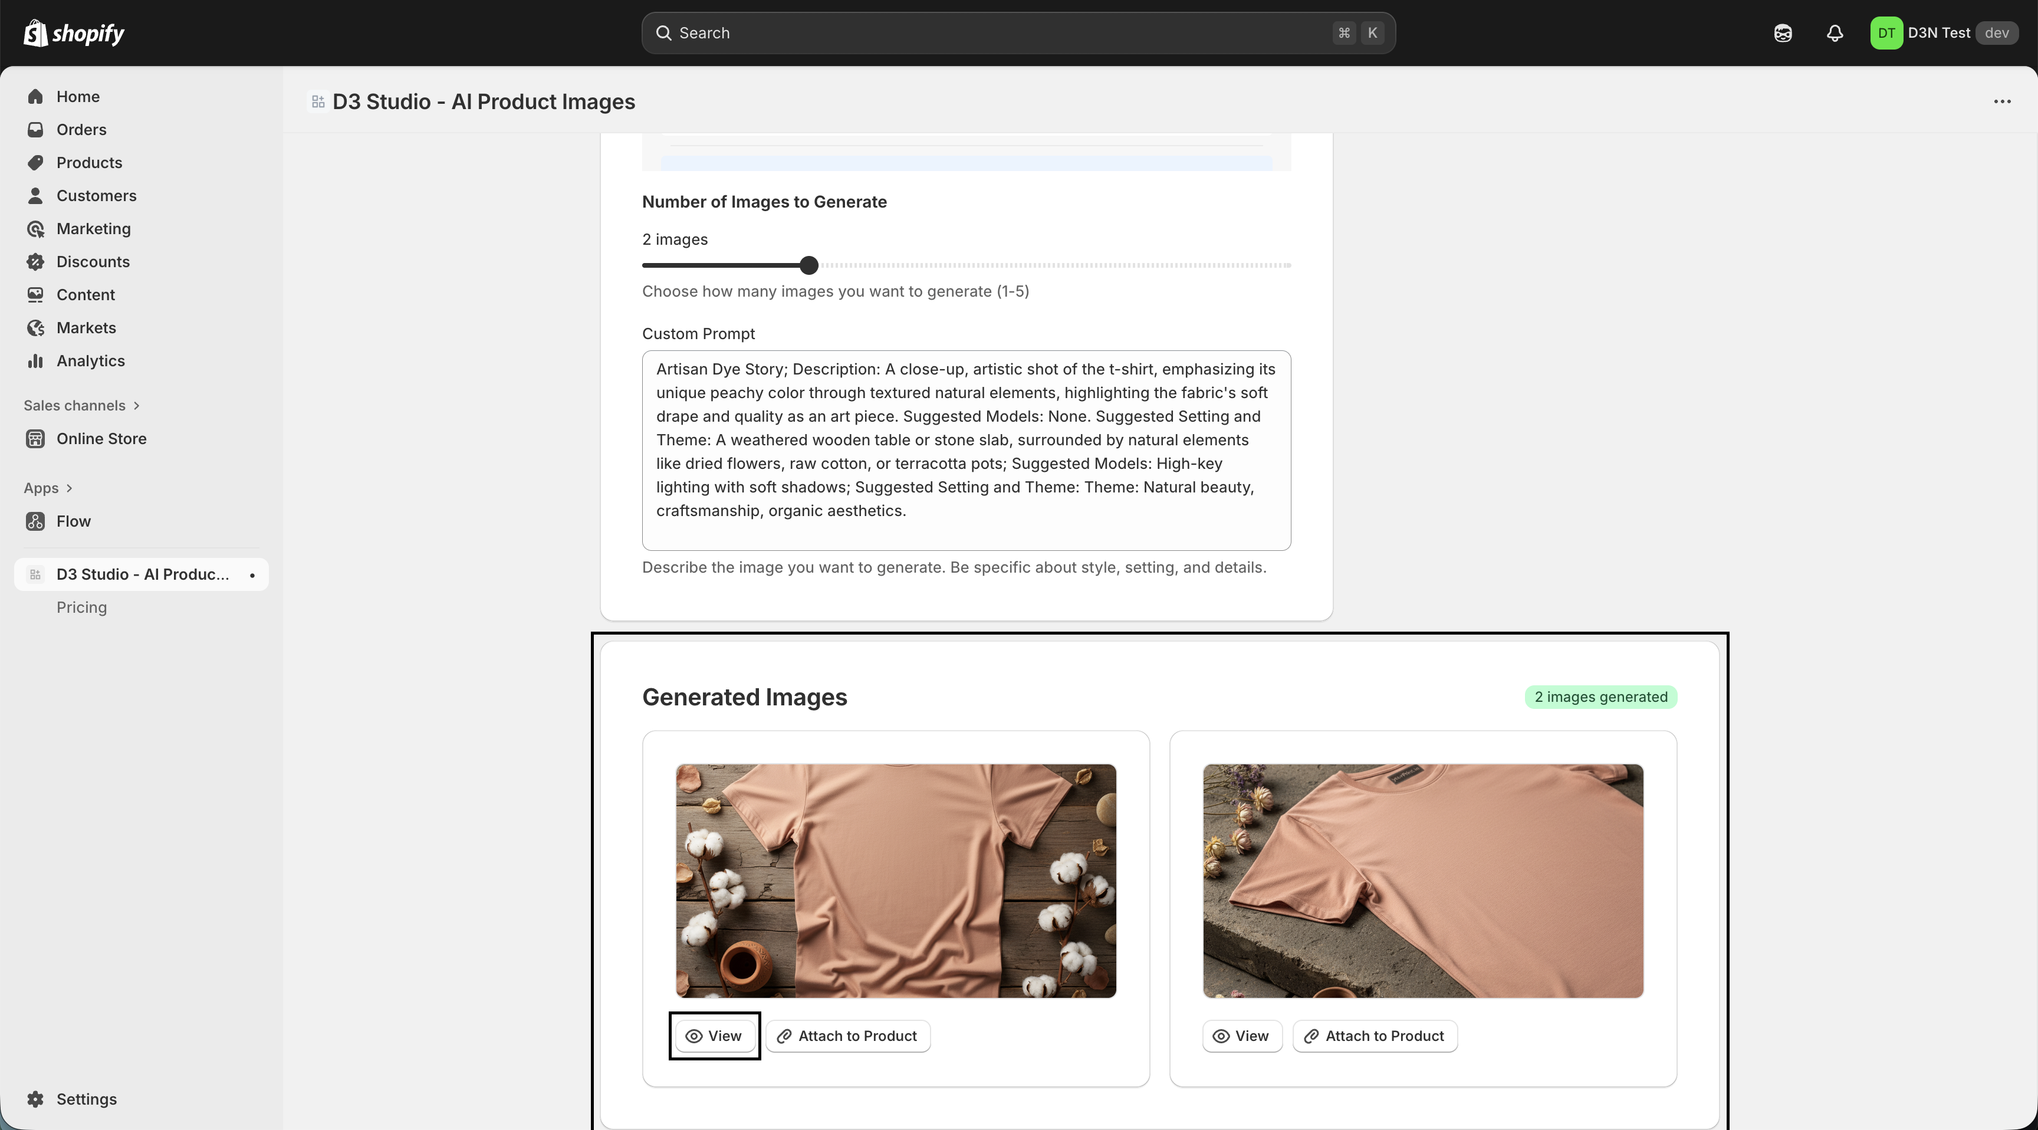
Task: Open the Pricing page in sidebar
Action: click(81, 607)
